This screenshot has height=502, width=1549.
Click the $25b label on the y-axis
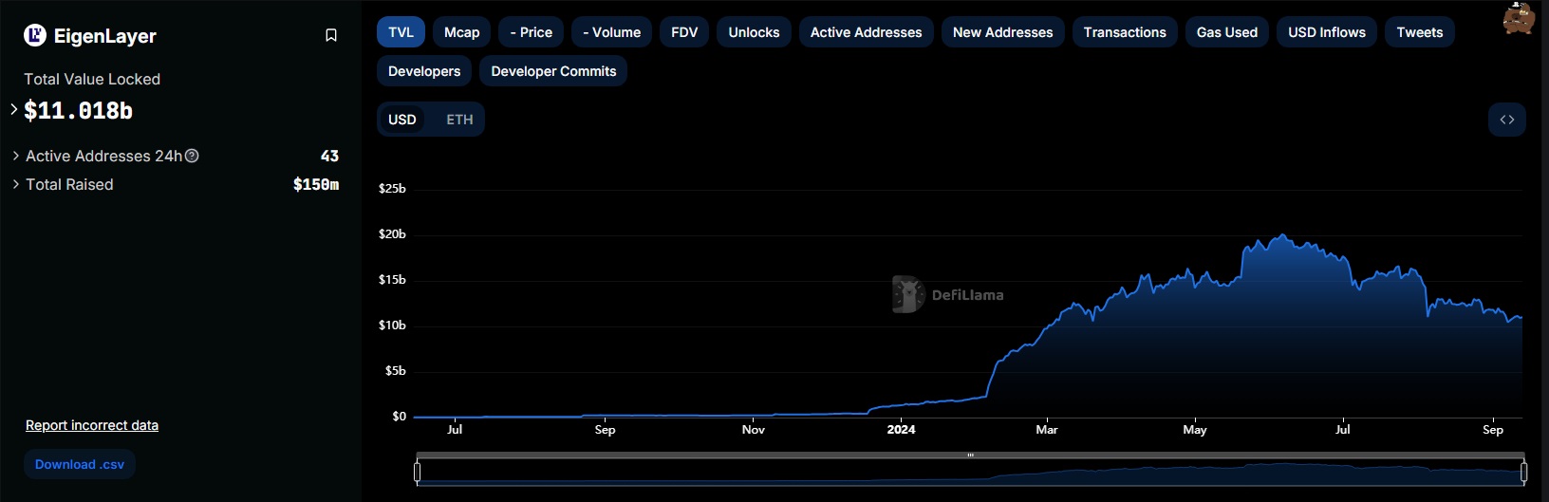pyautogui.click(x=392, y=189)
